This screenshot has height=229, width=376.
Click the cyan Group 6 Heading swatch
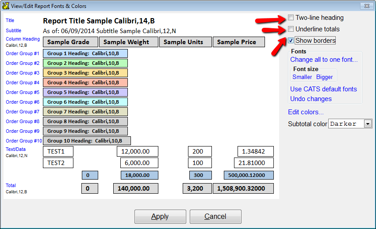click(x=85, y=102)
